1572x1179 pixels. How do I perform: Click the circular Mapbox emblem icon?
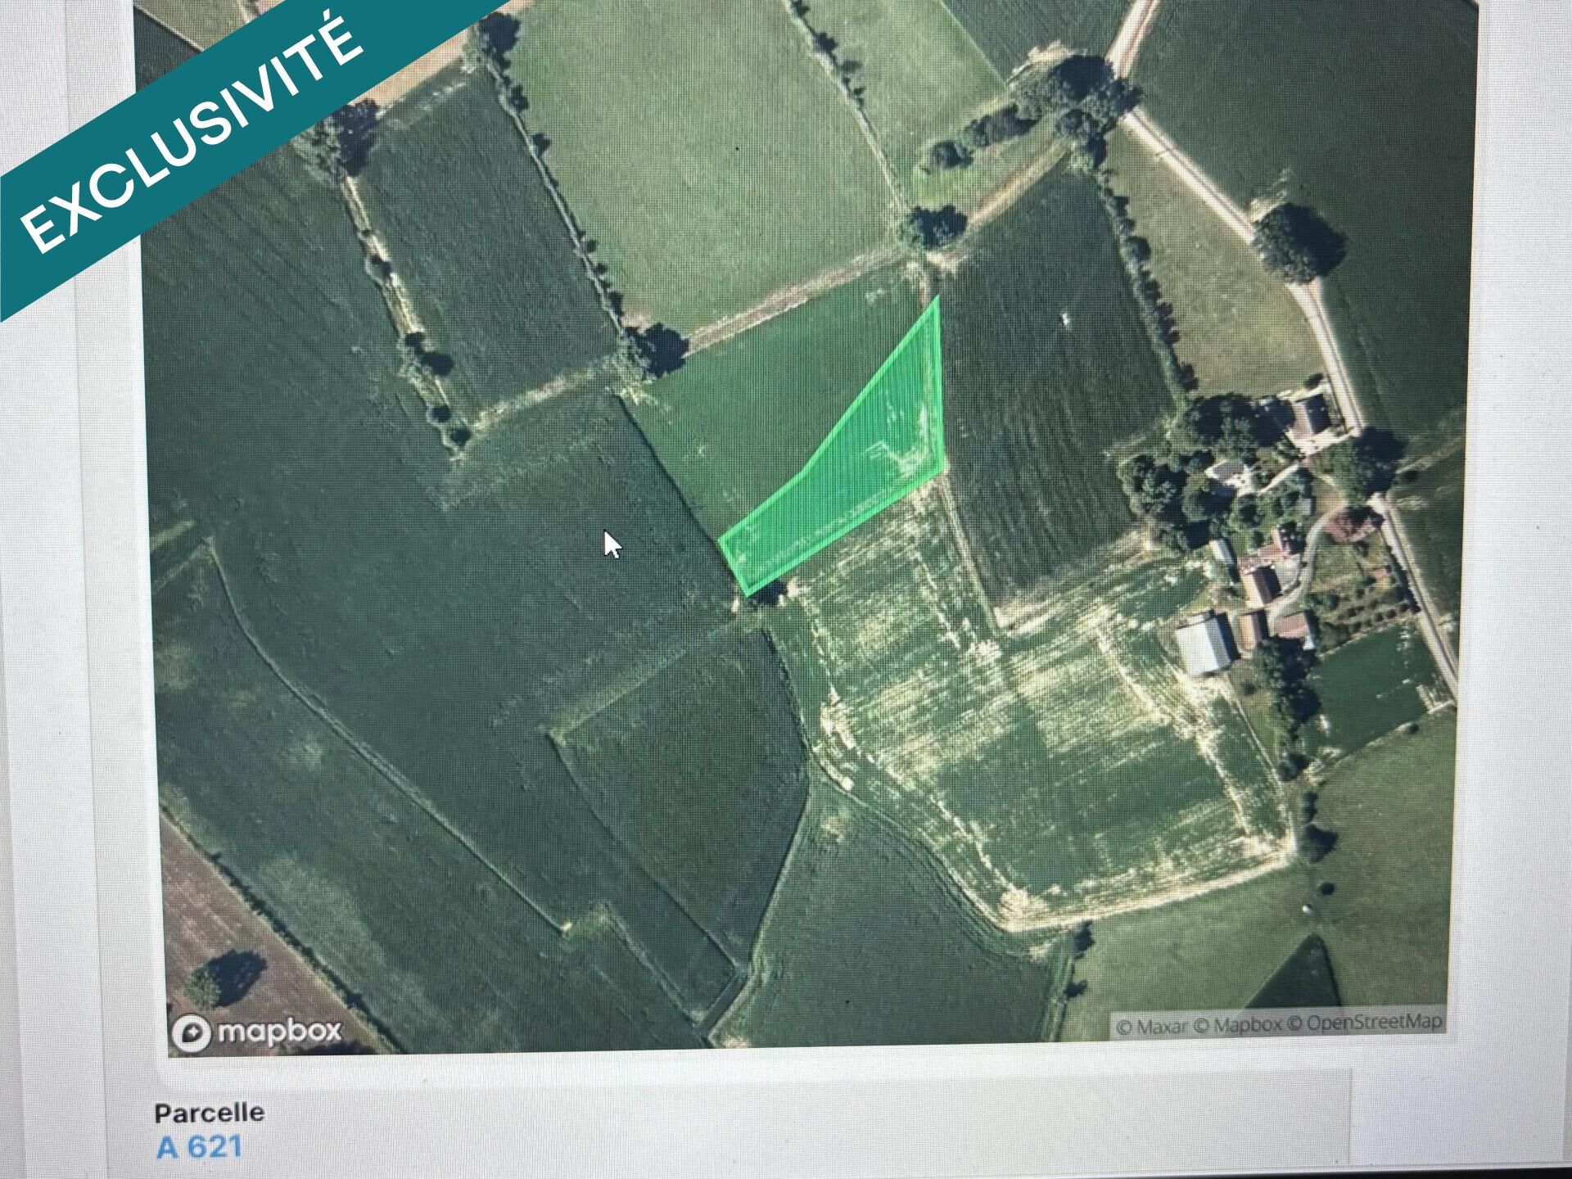pyautogui.click(x=190, y=1033)
